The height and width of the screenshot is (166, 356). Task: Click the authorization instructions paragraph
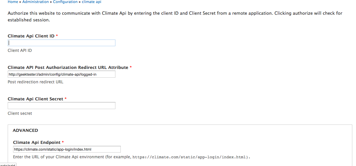(174, 16)
